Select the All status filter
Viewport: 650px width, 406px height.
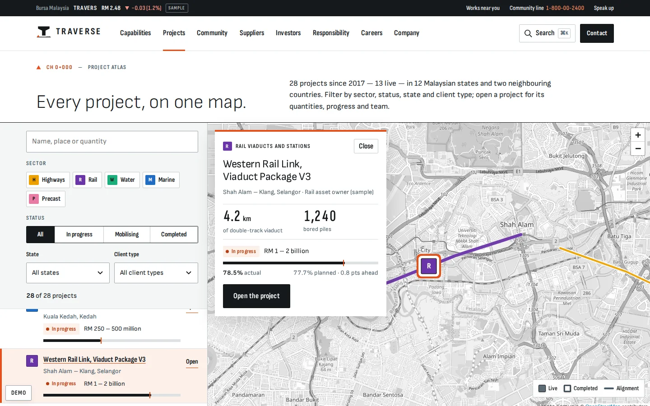pyautogui.click(x=41, y=235)
